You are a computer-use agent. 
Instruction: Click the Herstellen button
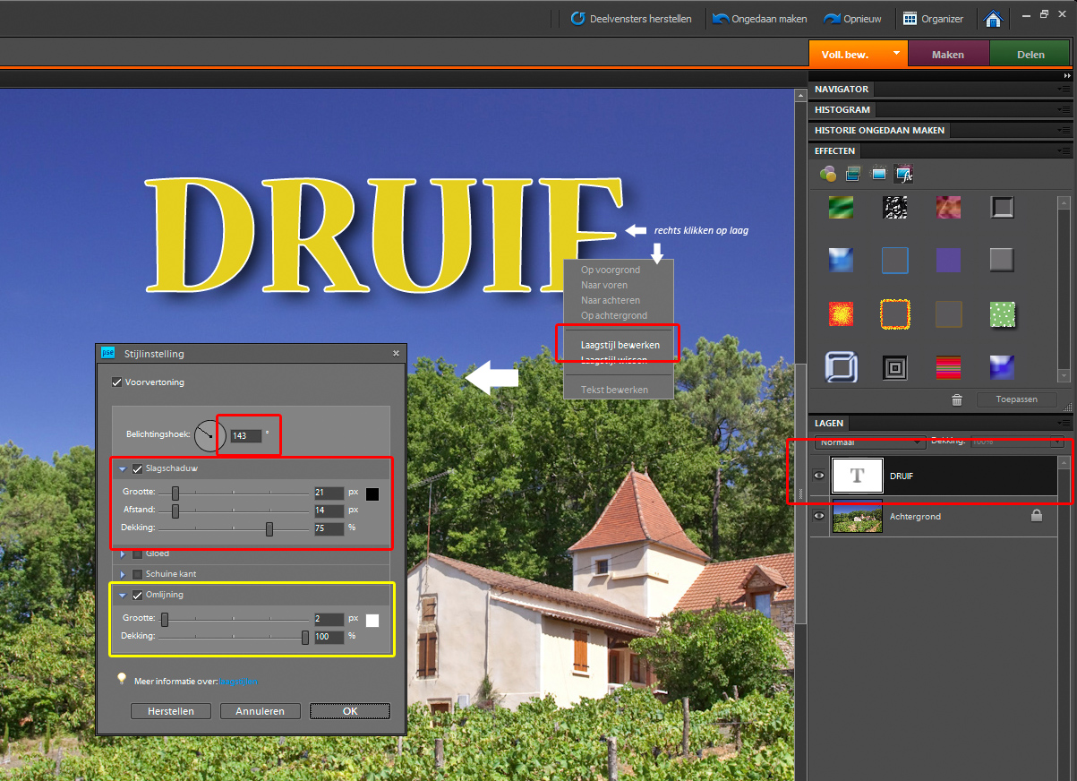[x=170, y=711]
